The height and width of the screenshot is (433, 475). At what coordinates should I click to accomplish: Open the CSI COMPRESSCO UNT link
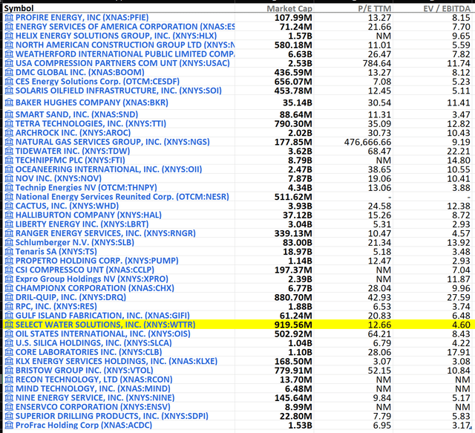[x=85, y=270]
